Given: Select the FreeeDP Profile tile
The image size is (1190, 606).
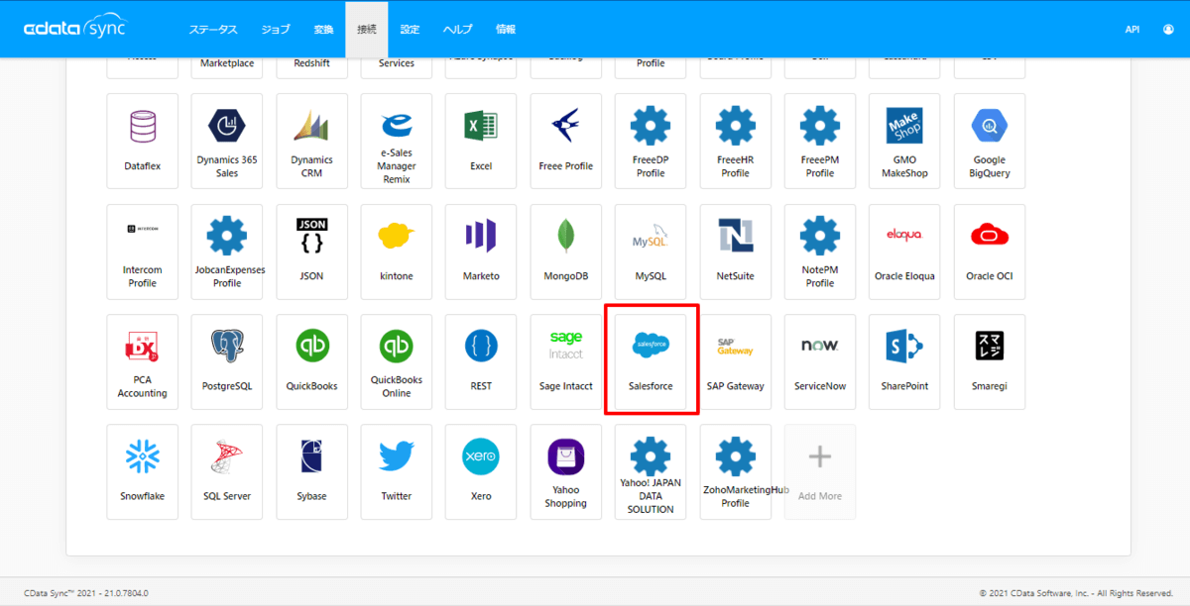Looking at the screenshot, I should point(651,141).
